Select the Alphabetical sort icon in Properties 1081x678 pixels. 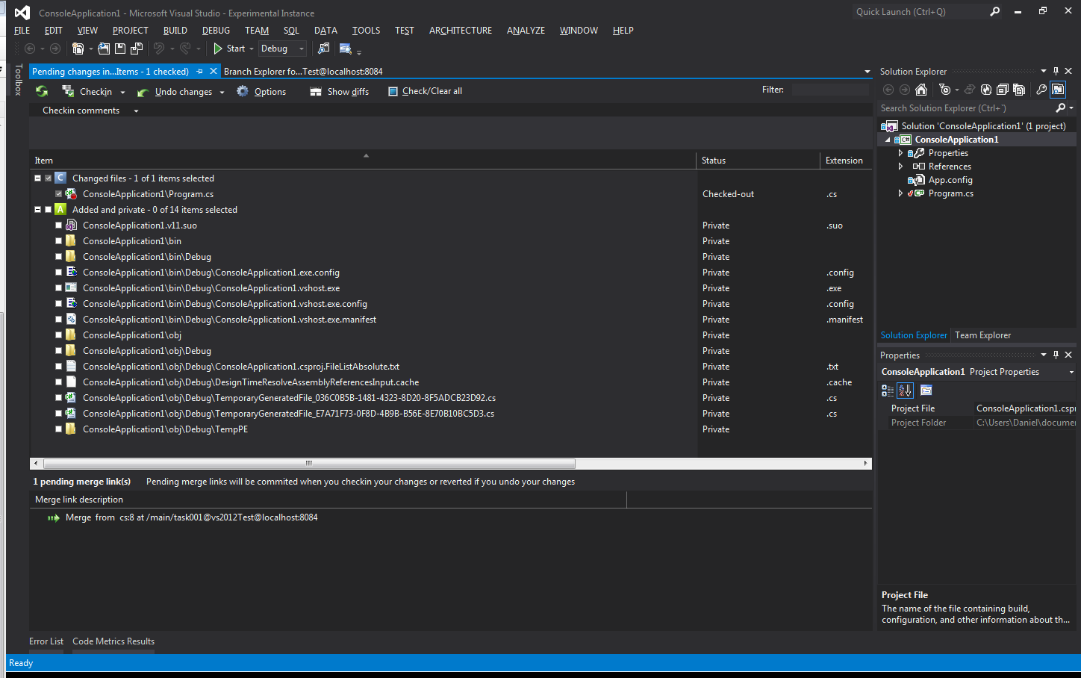[x=905, y=390]
